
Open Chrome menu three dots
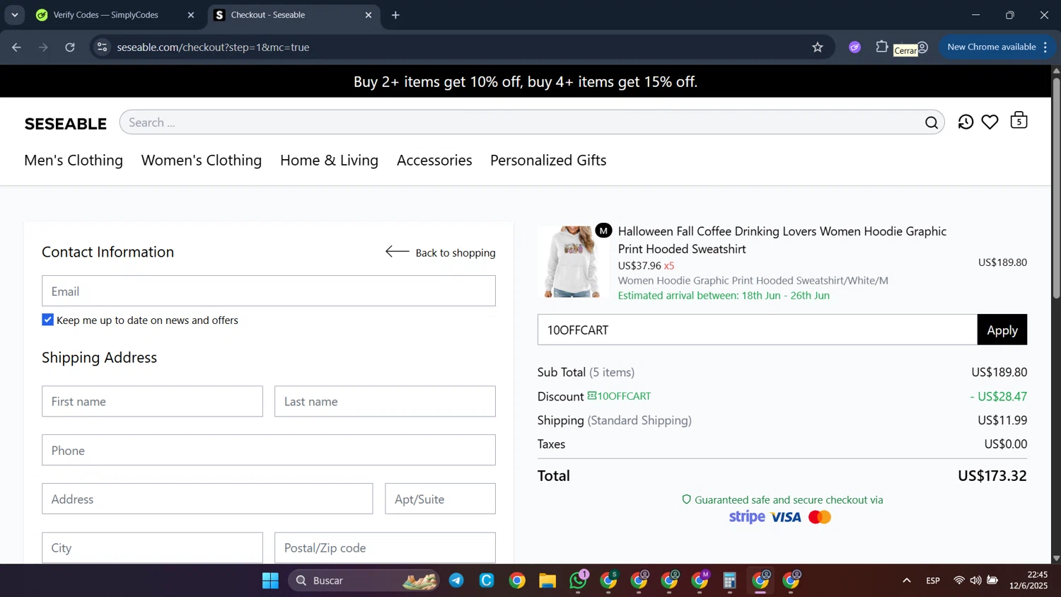(x=1045, y=47)
